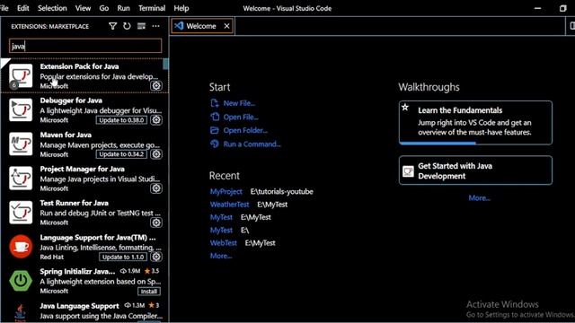575x323 pixels.
Task: Open manage gear for Debugger for Java
Action: point(156,119)
